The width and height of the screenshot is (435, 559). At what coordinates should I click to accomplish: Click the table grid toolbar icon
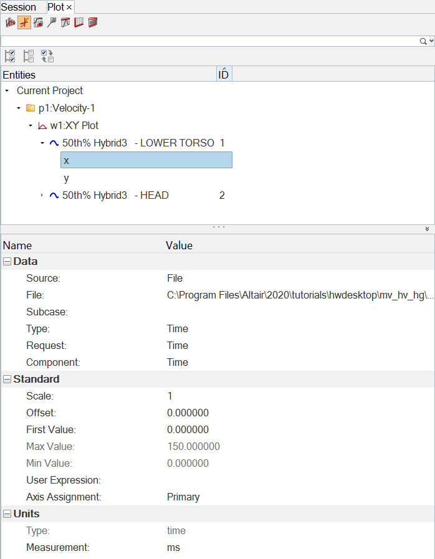(x=79, y=23)
